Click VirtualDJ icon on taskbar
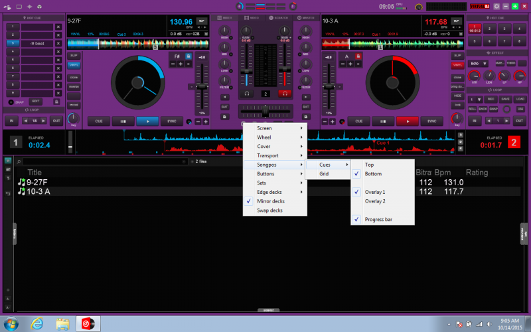 click(88, 323)
